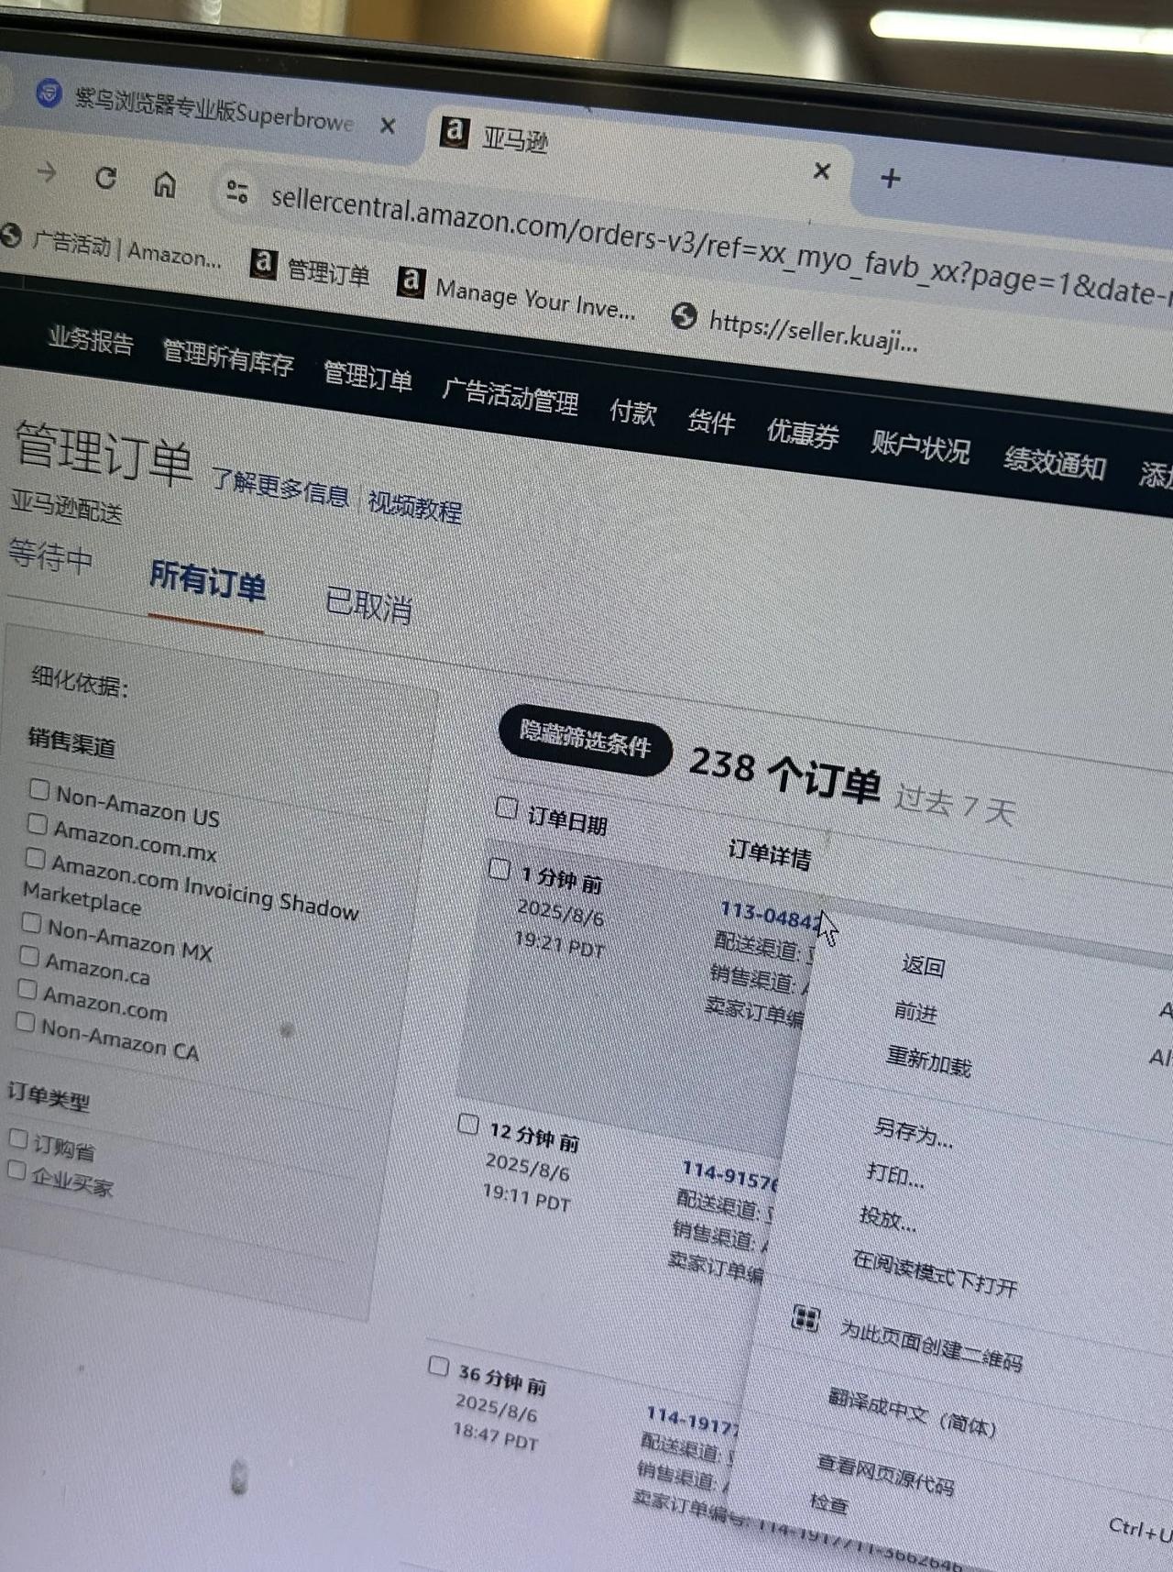
Task: Open 优惠券 in the navigation bar
Action: click(803, 434)
